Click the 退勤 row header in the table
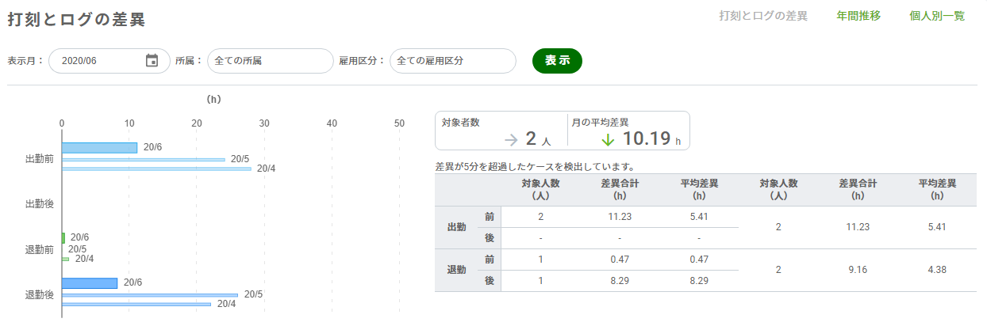Viewport: 987px width, 326px height. click(456, 270)
